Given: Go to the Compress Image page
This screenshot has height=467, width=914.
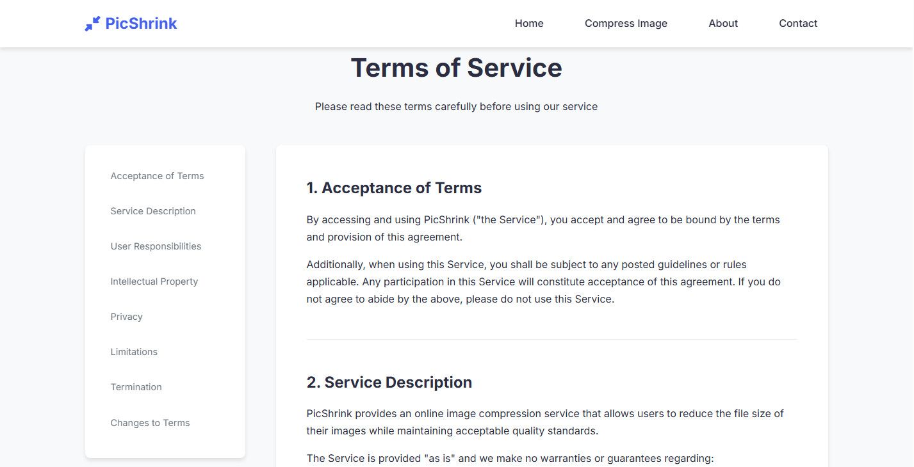Looking at the screenshot, I should [626, 24].
